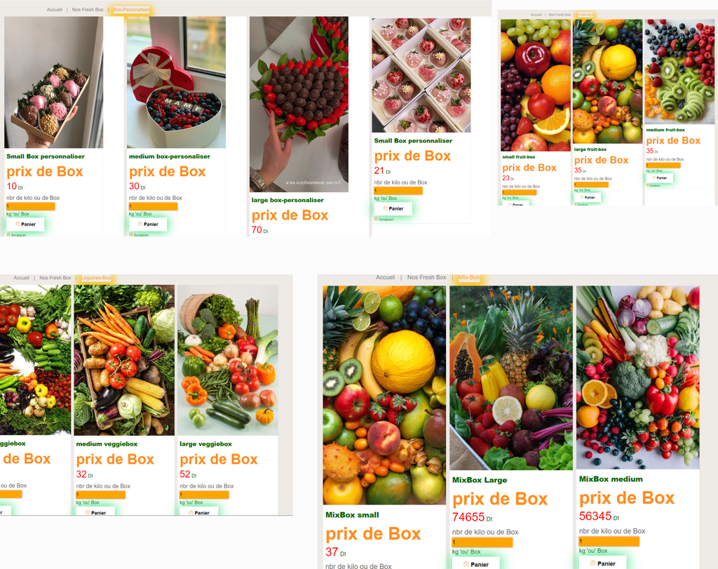Open MixBox small fruit photo
This screenshot has width=718, height=569.
[x=384, y=395]
